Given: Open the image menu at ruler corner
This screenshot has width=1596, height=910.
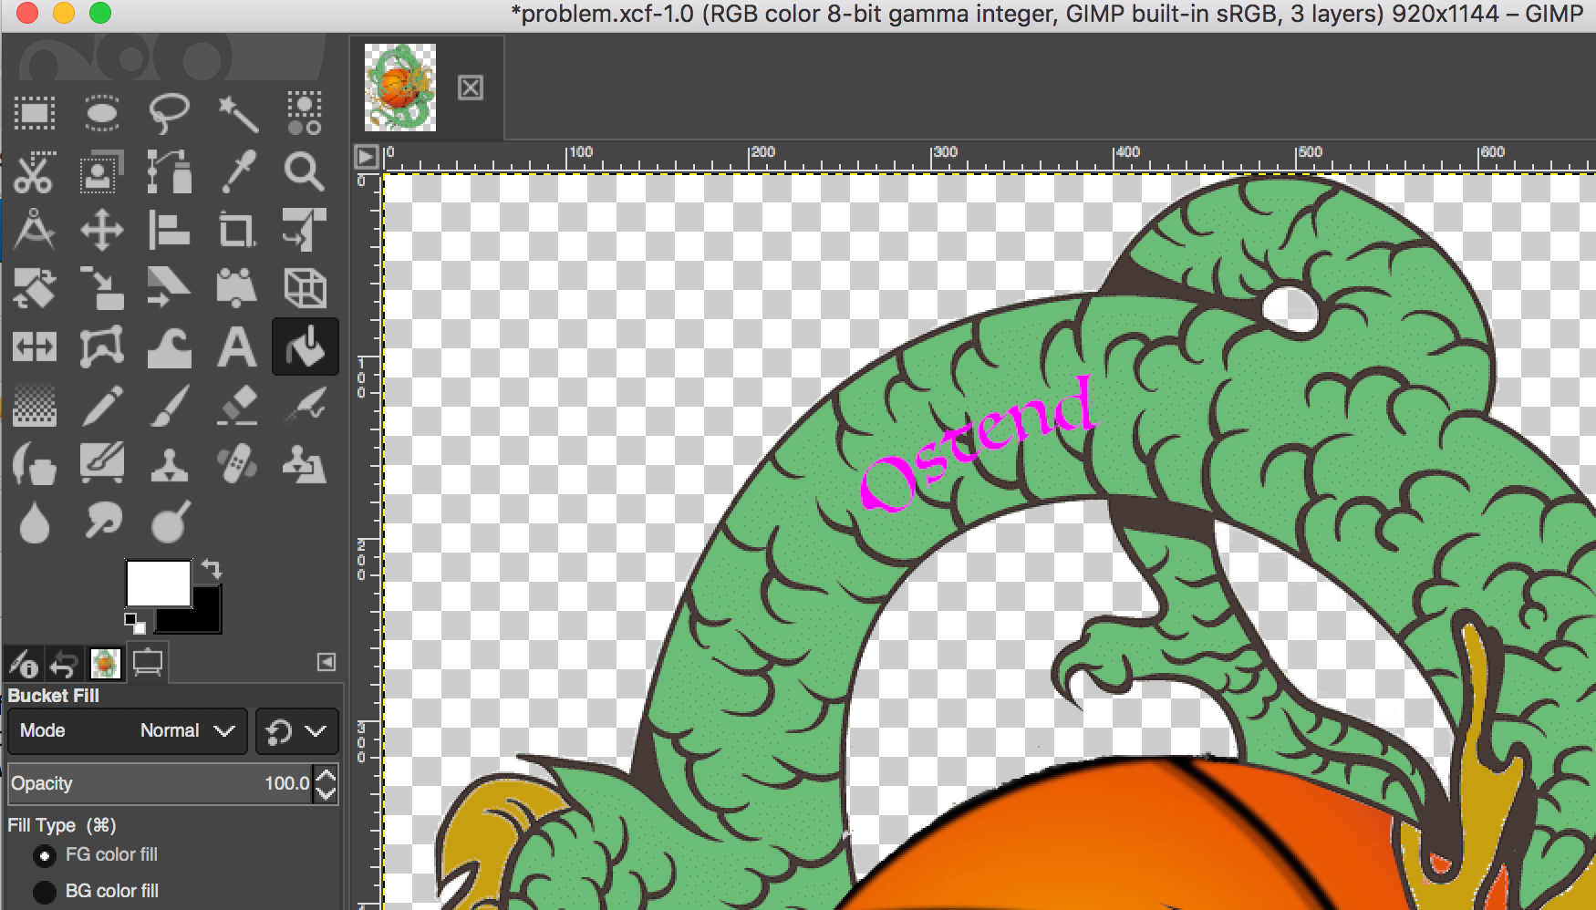Looking at the screenshot, I should 366,157.
